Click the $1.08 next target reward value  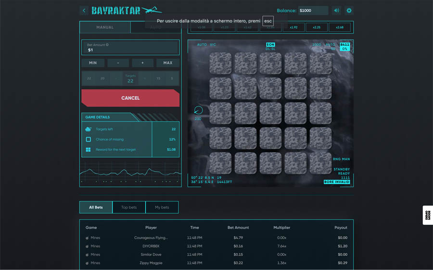171,150
